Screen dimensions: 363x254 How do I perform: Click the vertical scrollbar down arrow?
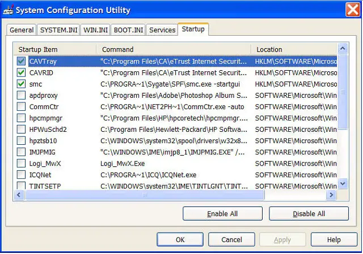(343, 184)
